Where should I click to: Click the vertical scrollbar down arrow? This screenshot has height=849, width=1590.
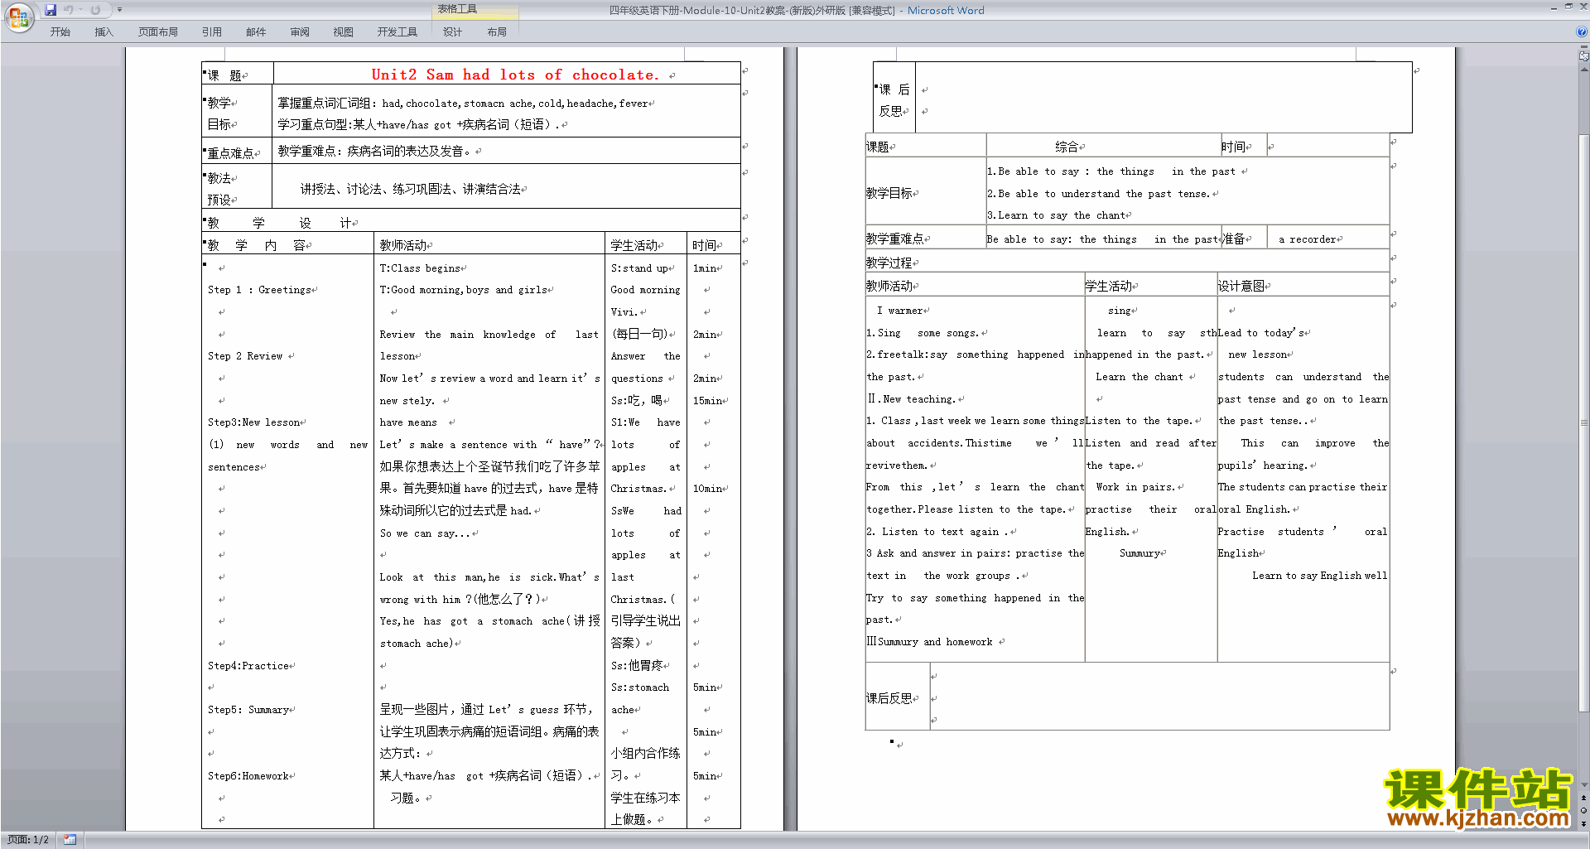(1583, 784)
